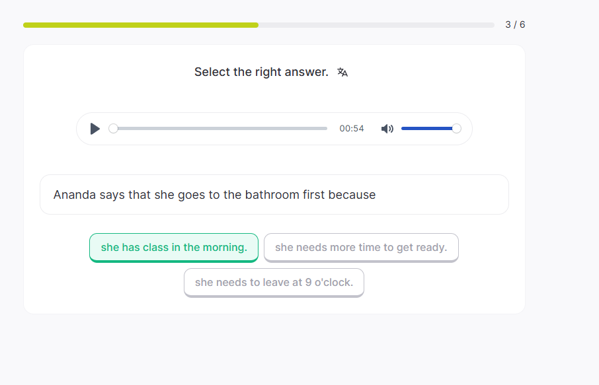The image size is (599, 385).
Task: Choose "she needs more time to get ready."
Action: pyautogui.click(x=361, y=248)
